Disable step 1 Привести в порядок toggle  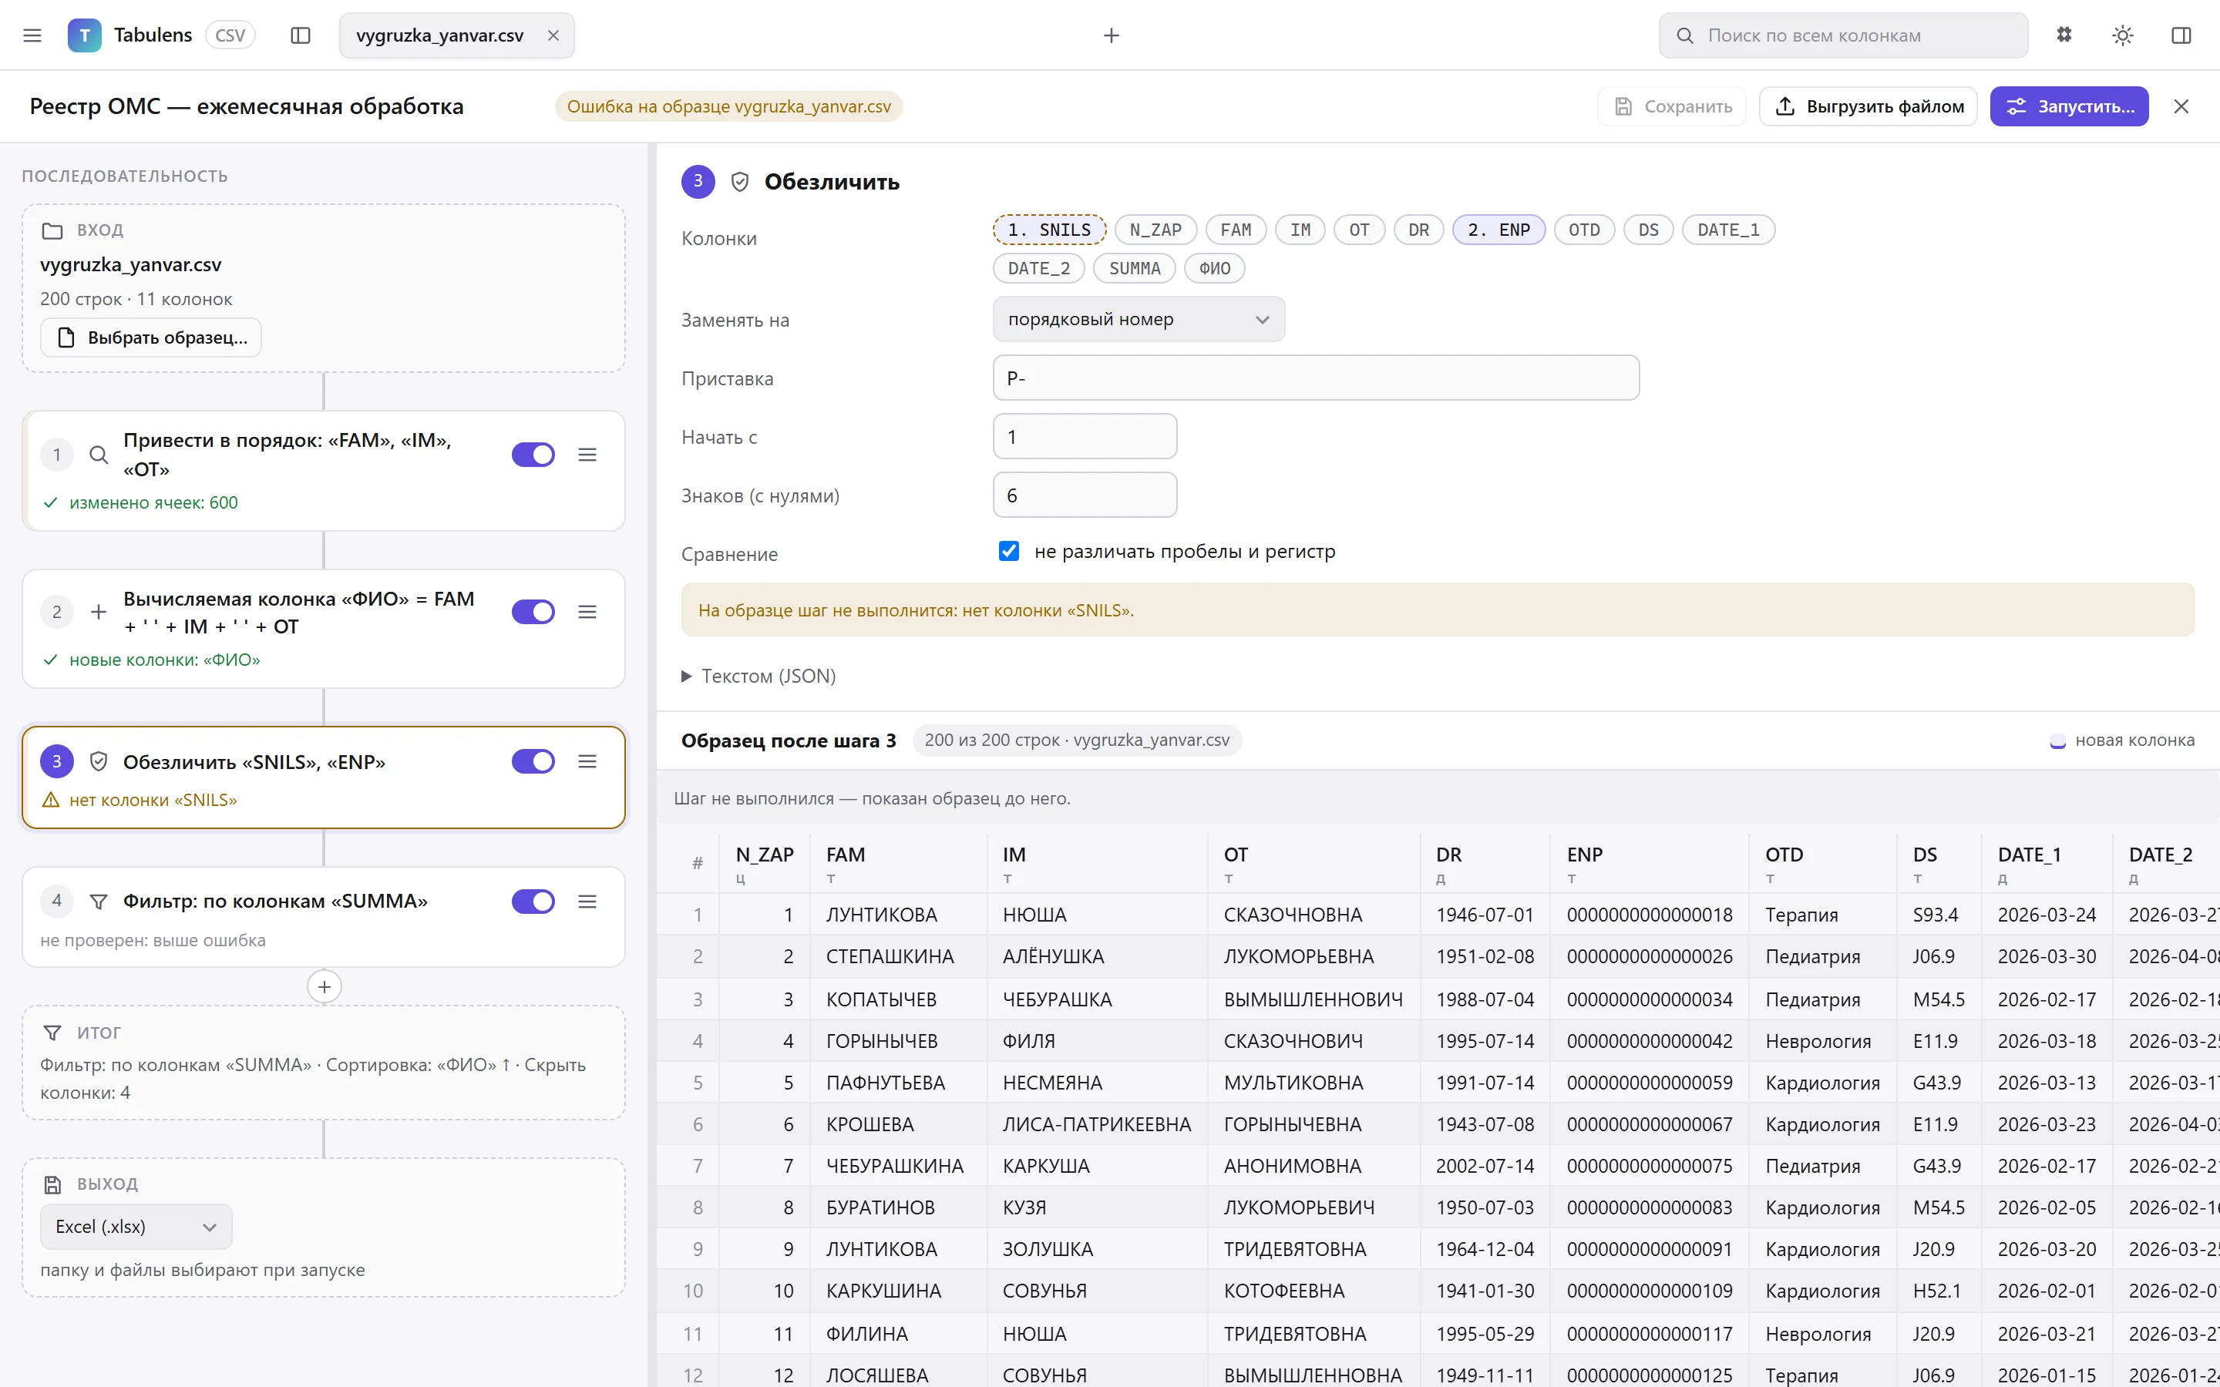point(533,455)
